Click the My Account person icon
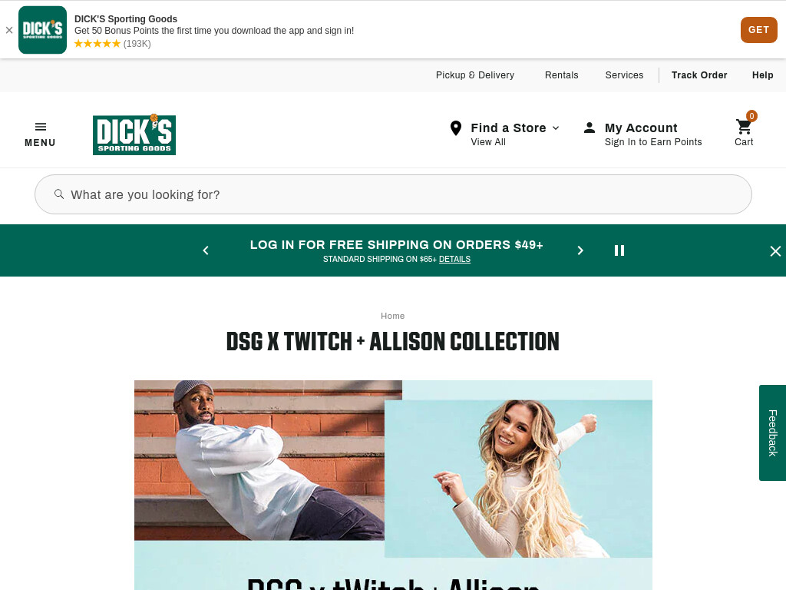The width and height of the screenshot is (786, 590). (589, 128)
